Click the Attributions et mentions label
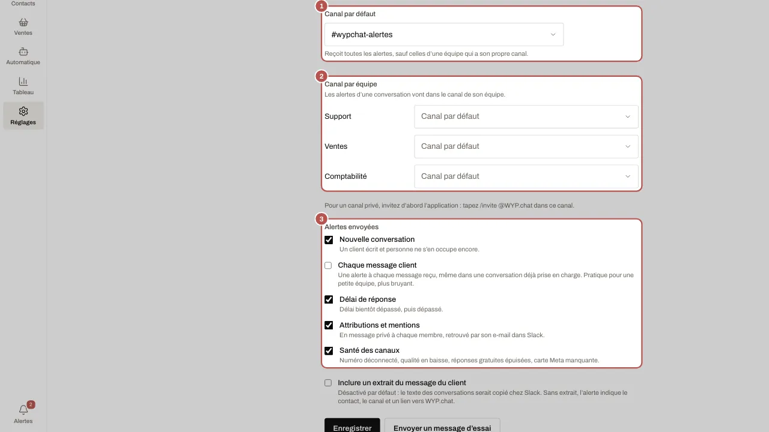The width and height of the screenshot is (769, 432). point(380,325)
